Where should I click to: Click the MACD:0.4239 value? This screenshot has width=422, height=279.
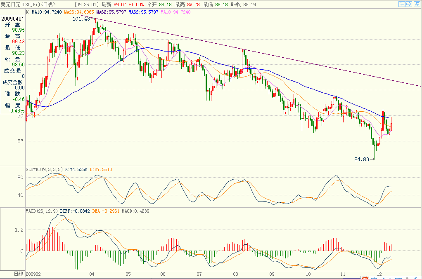[x=135, y=211]
